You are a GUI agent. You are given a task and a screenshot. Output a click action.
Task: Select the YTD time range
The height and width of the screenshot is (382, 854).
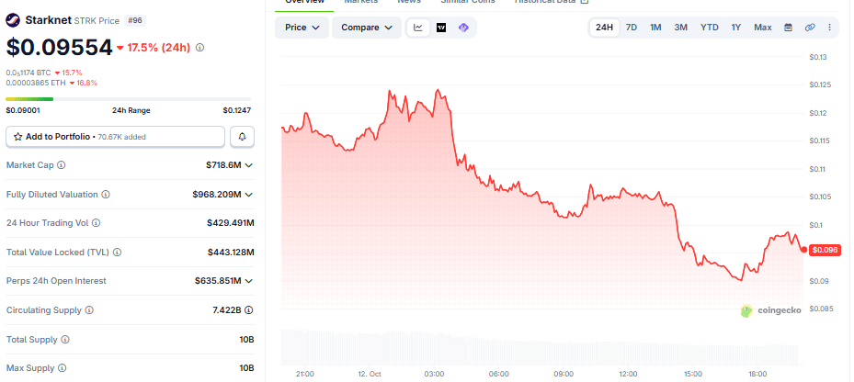coord(709,28)
